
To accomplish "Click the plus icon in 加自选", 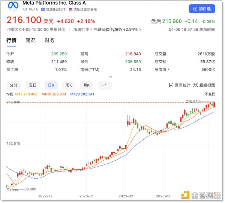I will [195, 9].
